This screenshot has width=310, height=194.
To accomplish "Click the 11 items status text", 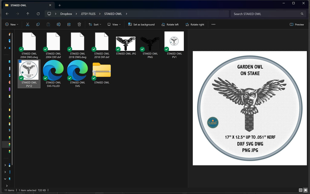I will point(9,190).
